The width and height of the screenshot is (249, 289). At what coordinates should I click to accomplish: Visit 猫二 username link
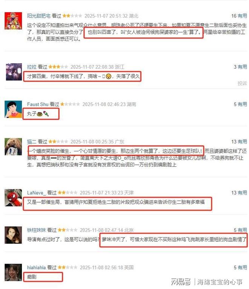coord(32,142)
